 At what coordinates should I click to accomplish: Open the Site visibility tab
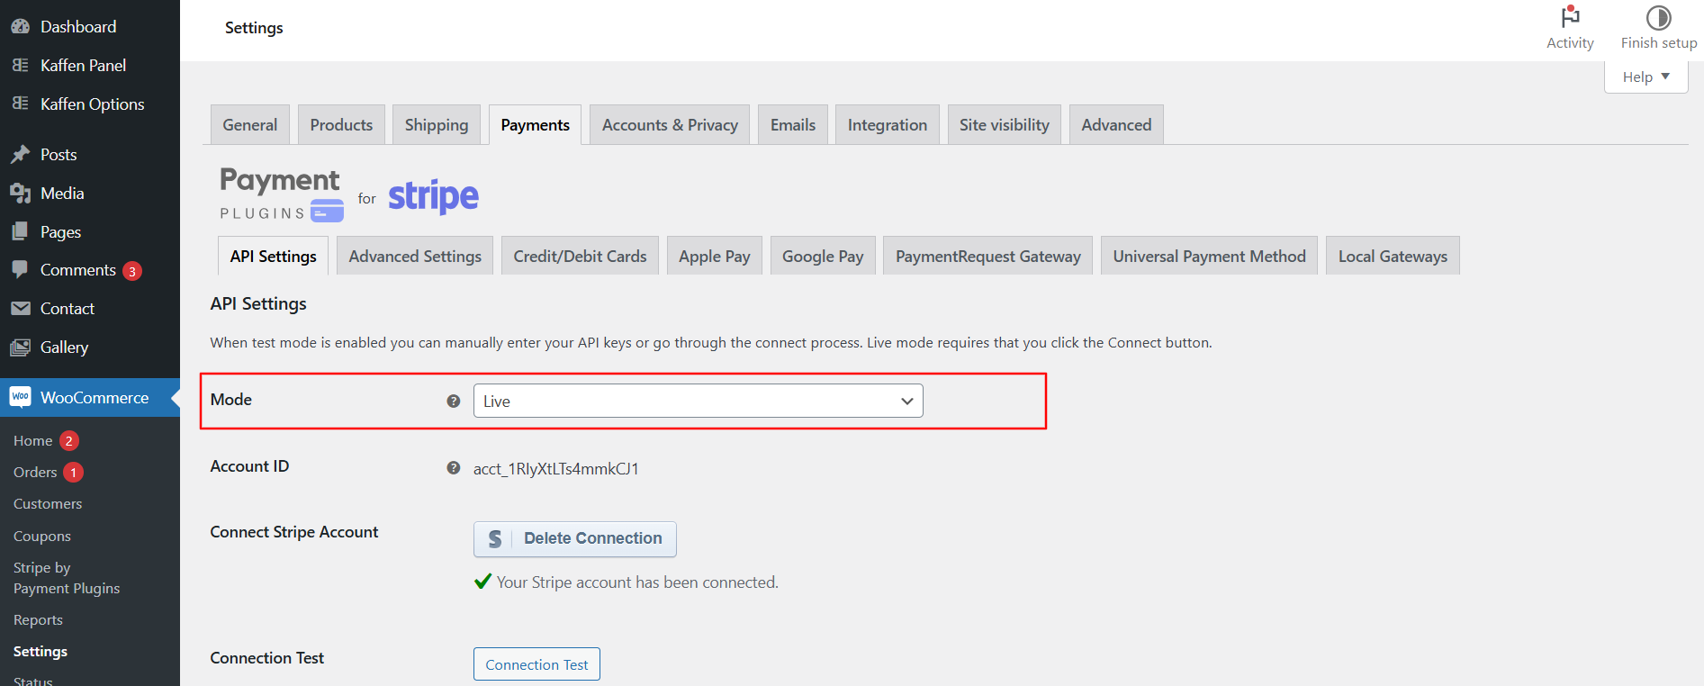1005,125
